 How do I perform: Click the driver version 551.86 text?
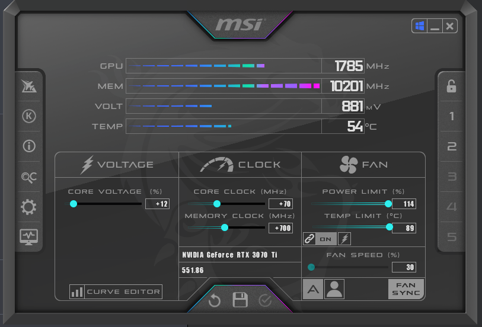pyautogui.click(x=193, y=270)
